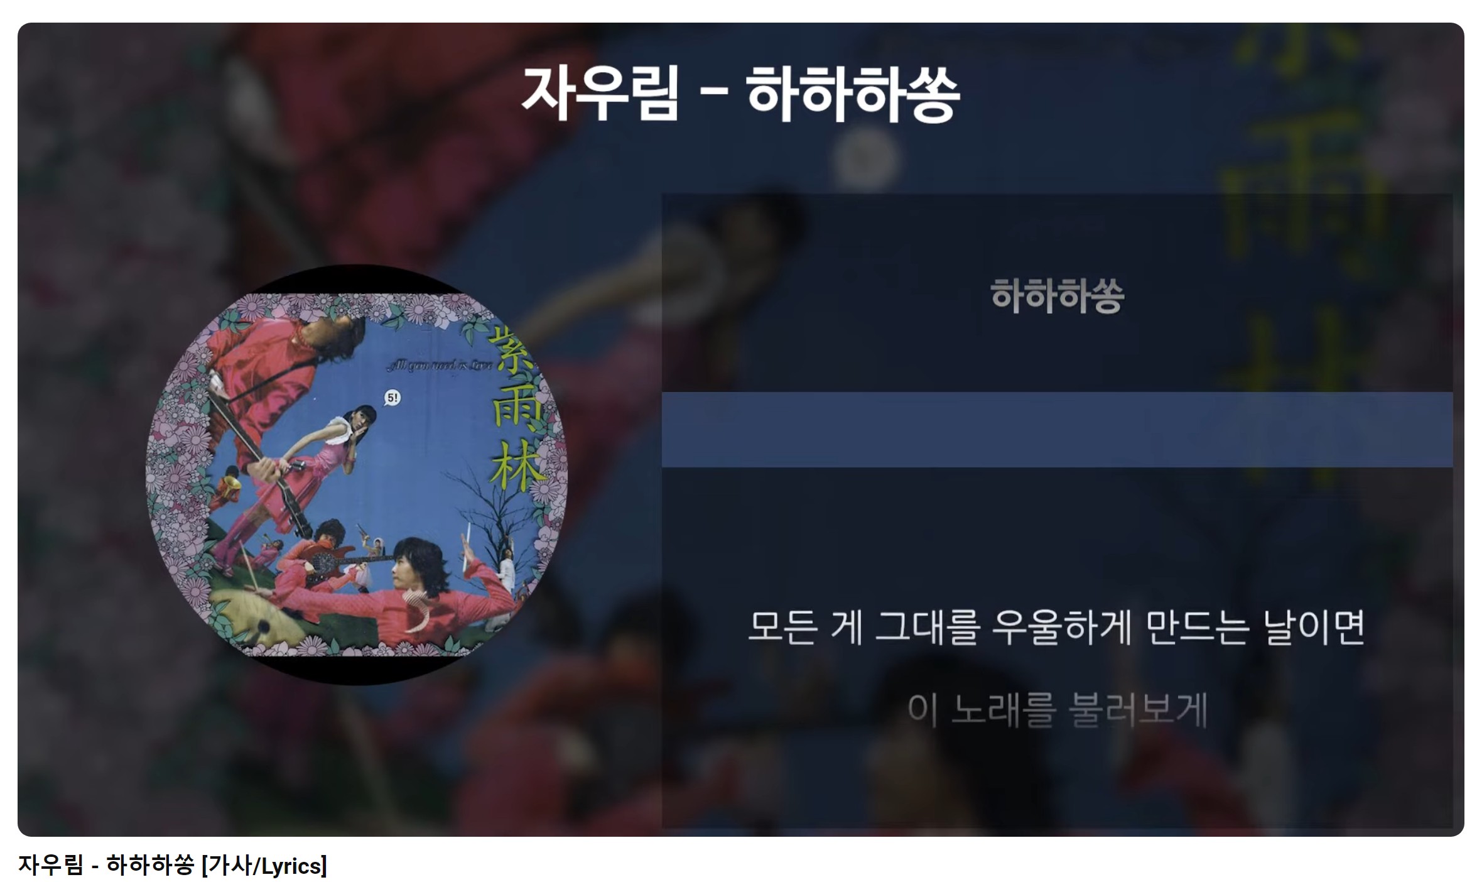Select the 하하하쏭 song name in lyrics panel
This screenshot has height=882, width=1477.
pyautogui.click(x=1058, y=297)
